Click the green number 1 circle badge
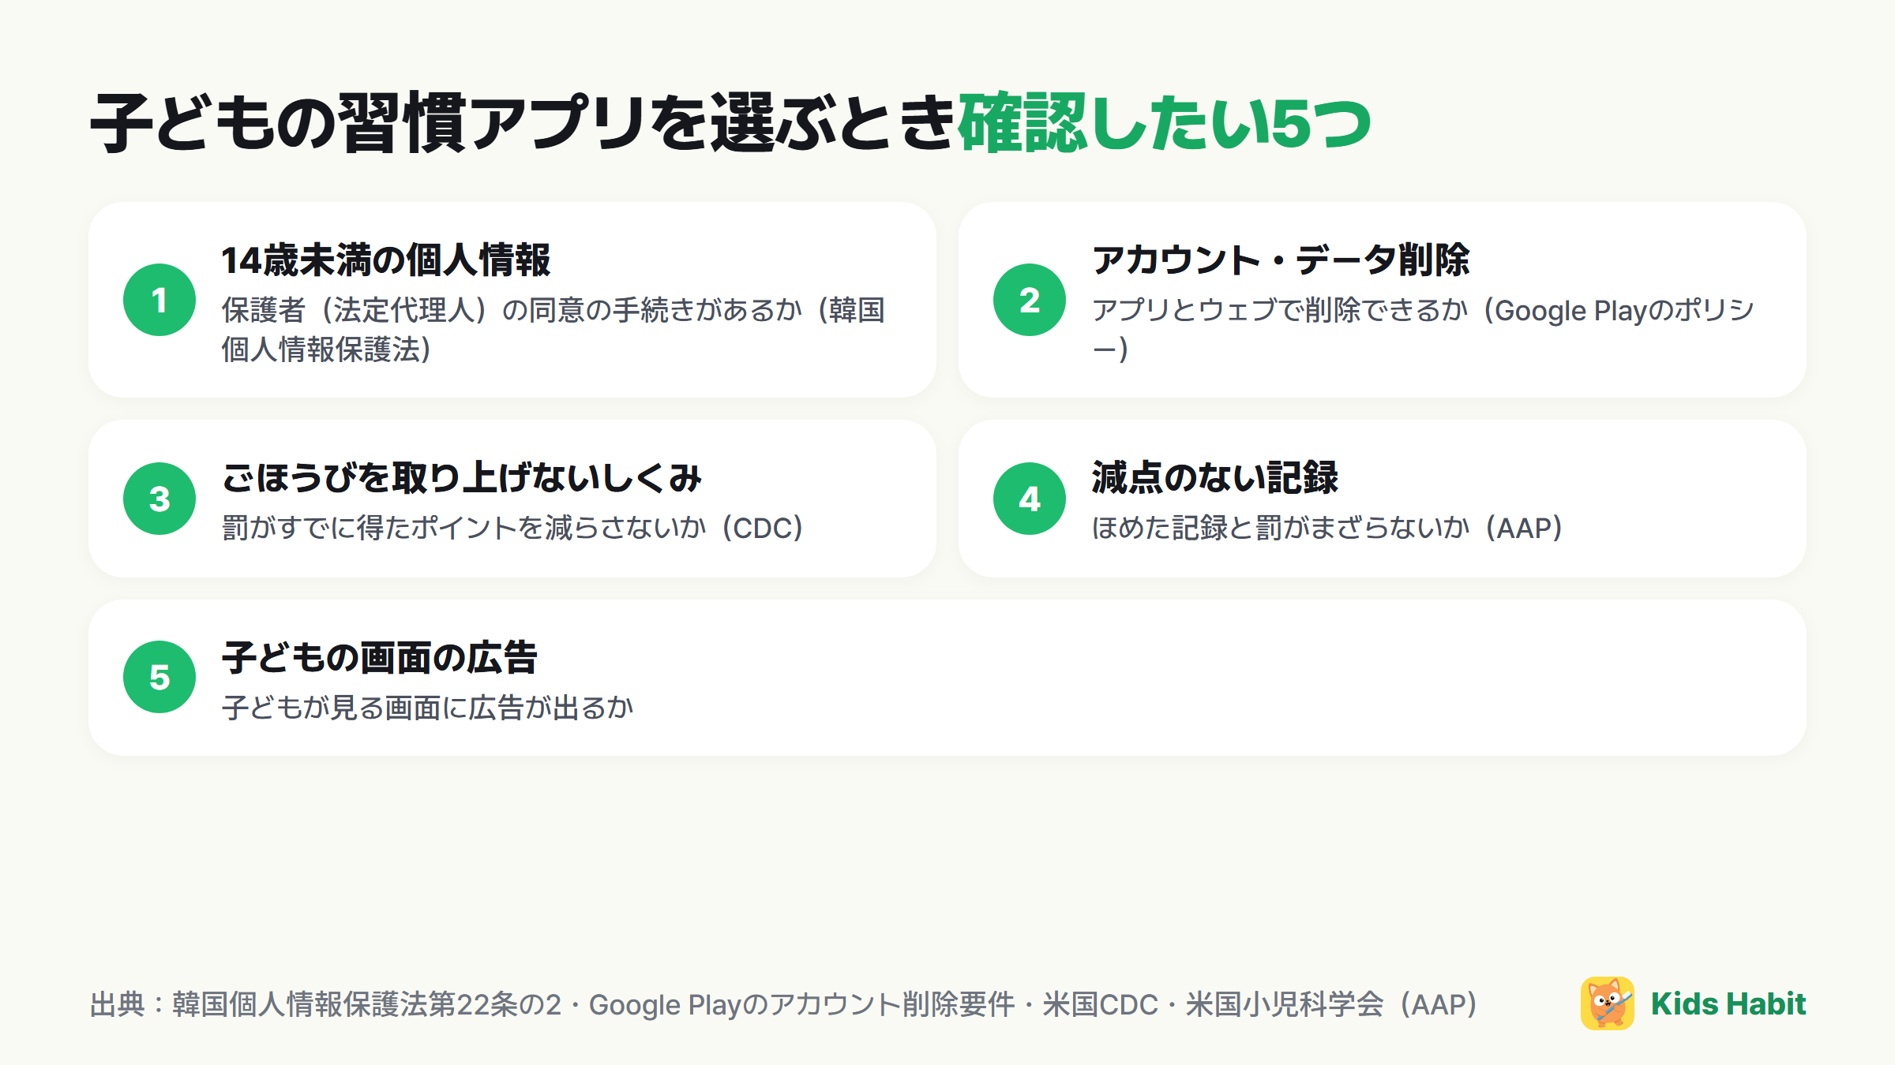The image size is (1895, 1065). click(x=159, y=300)
